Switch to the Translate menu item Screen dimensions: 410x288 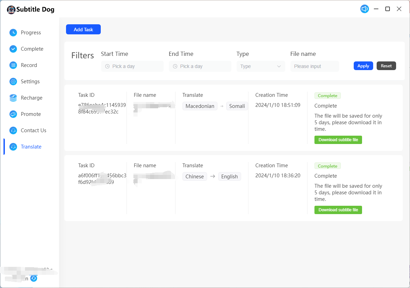pyautogui.click(x=31, y=147)
